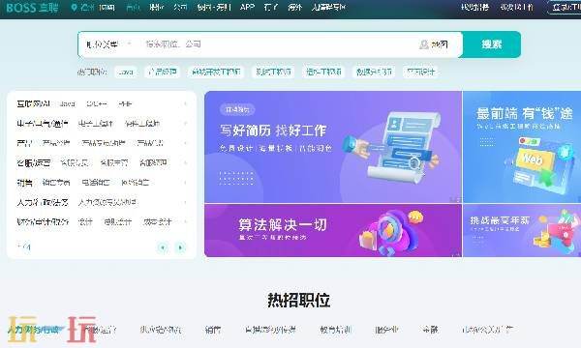Click 成本会计 in the 财务/审计/税务 row
This screenshot has height=348, width=581.
tap(157, 222)
